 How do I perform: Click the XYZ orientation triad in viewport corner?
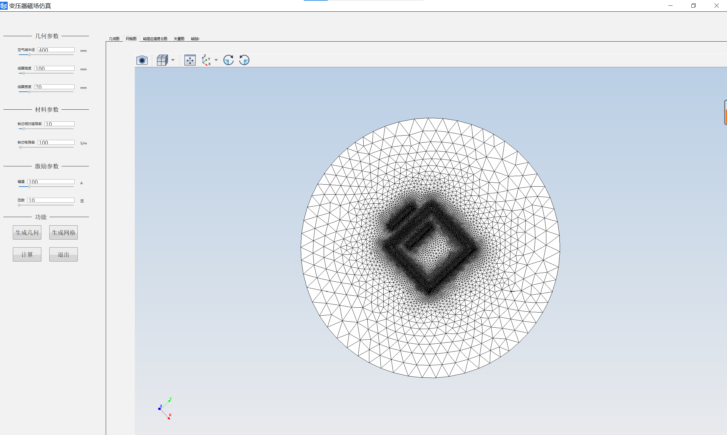click(165, 409)
